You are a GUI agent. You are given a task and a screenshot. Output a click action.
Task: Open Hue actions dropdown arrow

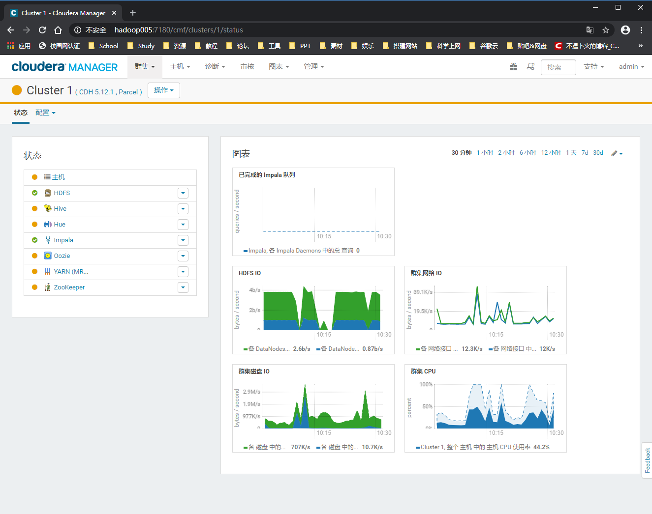coord(183,225)
